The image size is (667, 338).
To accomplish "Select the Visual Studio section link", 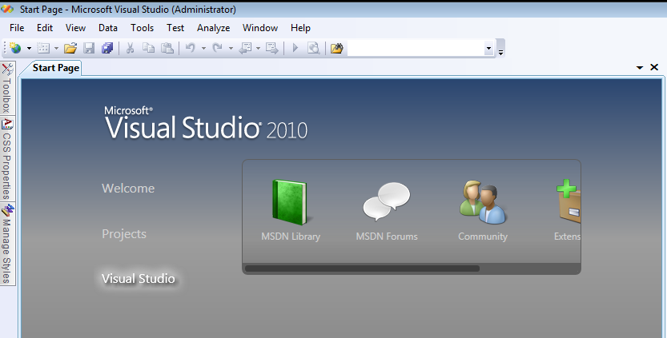I will click(139, 279).
